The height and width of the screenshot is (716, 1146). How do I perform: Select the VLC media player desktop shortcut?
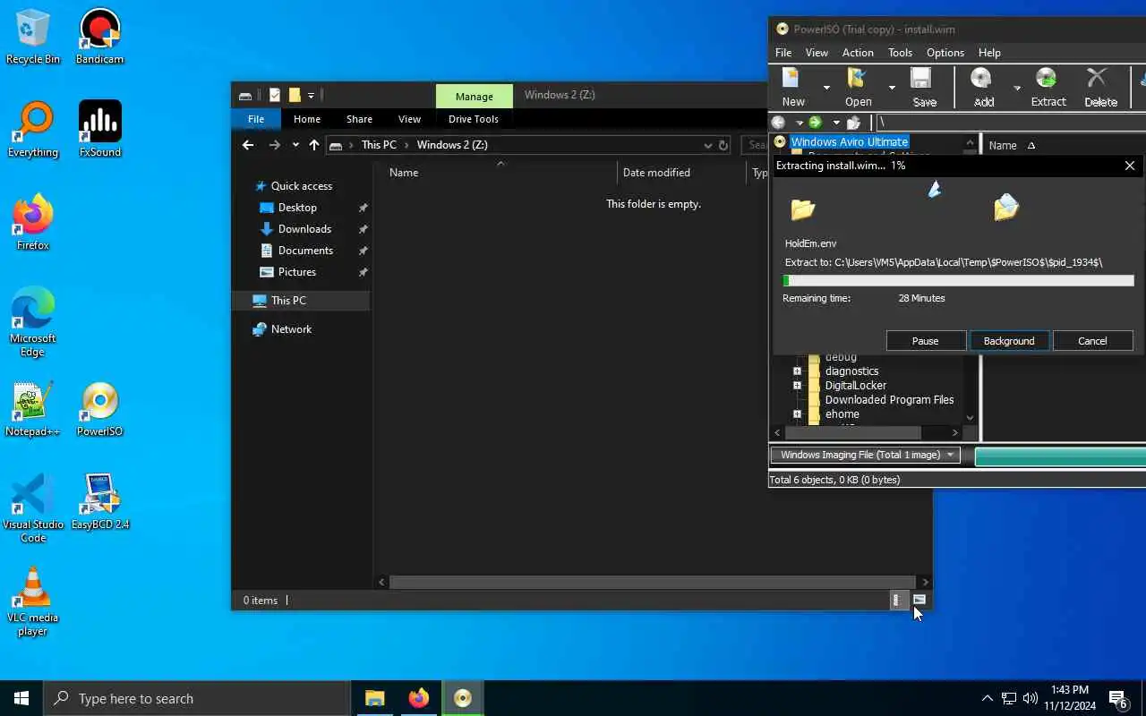[33, 603]
